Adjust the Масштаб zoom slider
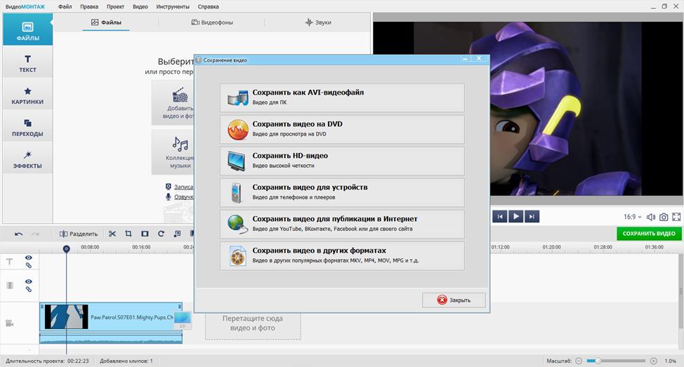This screenshot has width=684, height=367. [x=616, y=361]
